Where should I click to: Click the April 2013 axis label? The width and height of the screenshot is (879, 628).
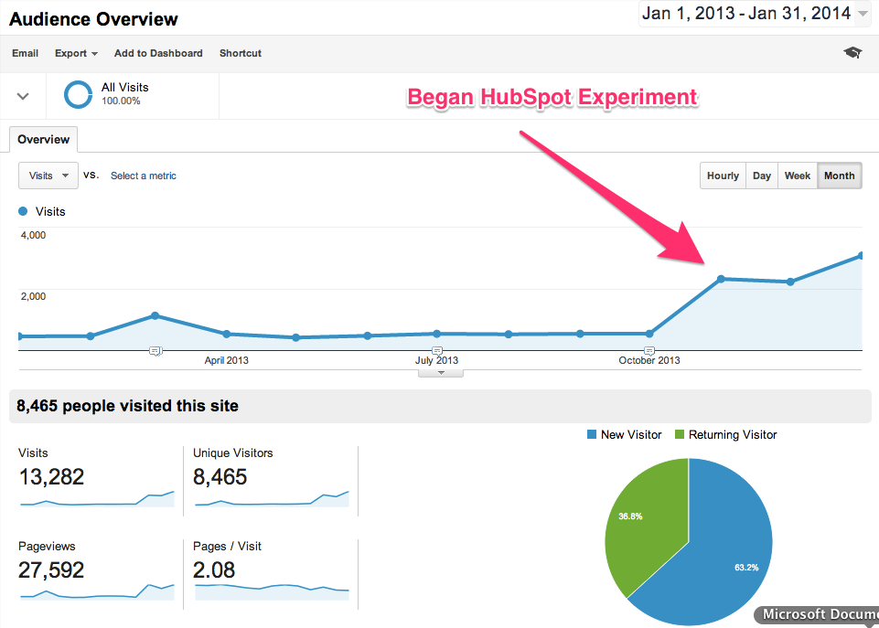[x=227, y=360]
